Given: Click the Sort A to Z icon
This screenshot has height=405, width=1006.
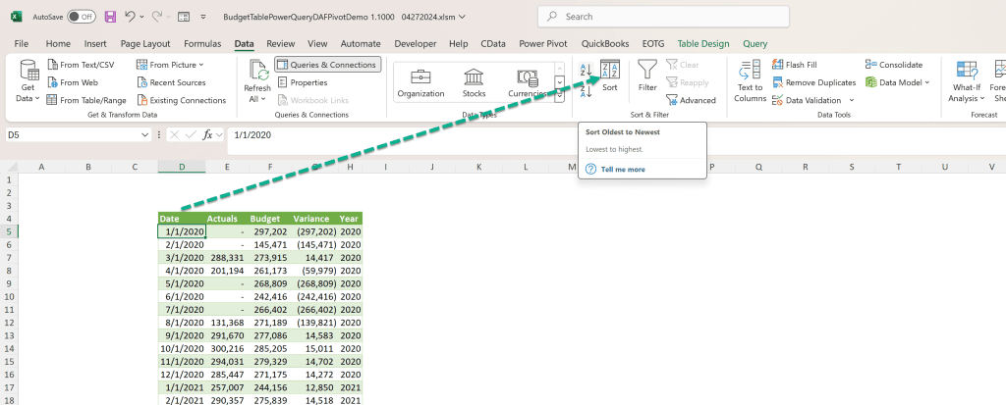Looking at the screenshot, I should (x=586, y=70).
